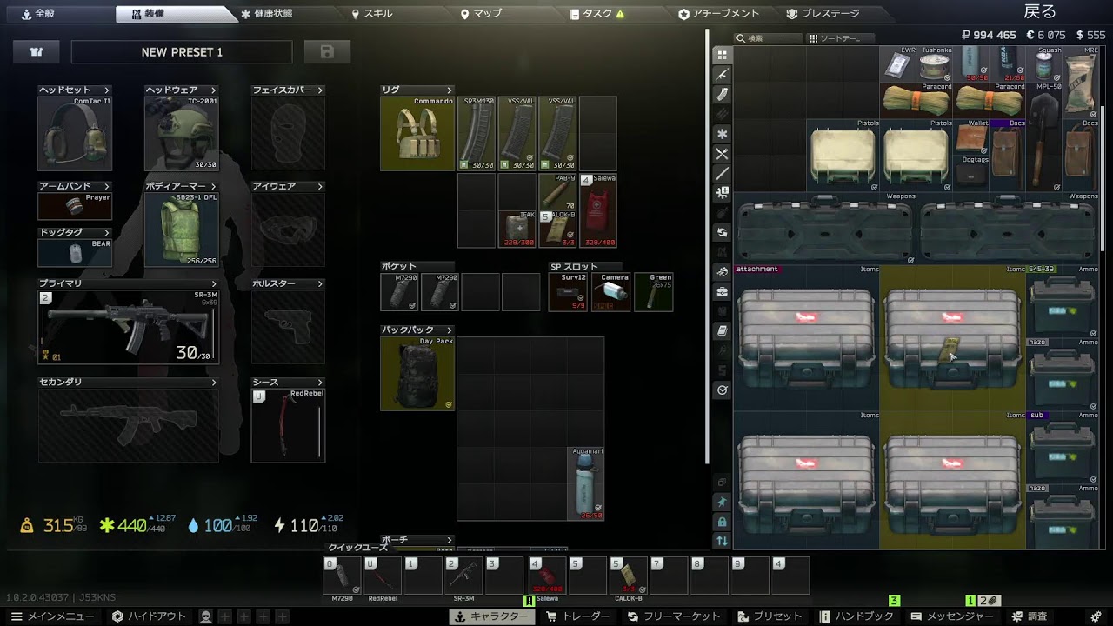The width and height of the screenshot is (1113, 626).
Task: Save the preset with the floppy disk icon
Action: click(327, 52)
